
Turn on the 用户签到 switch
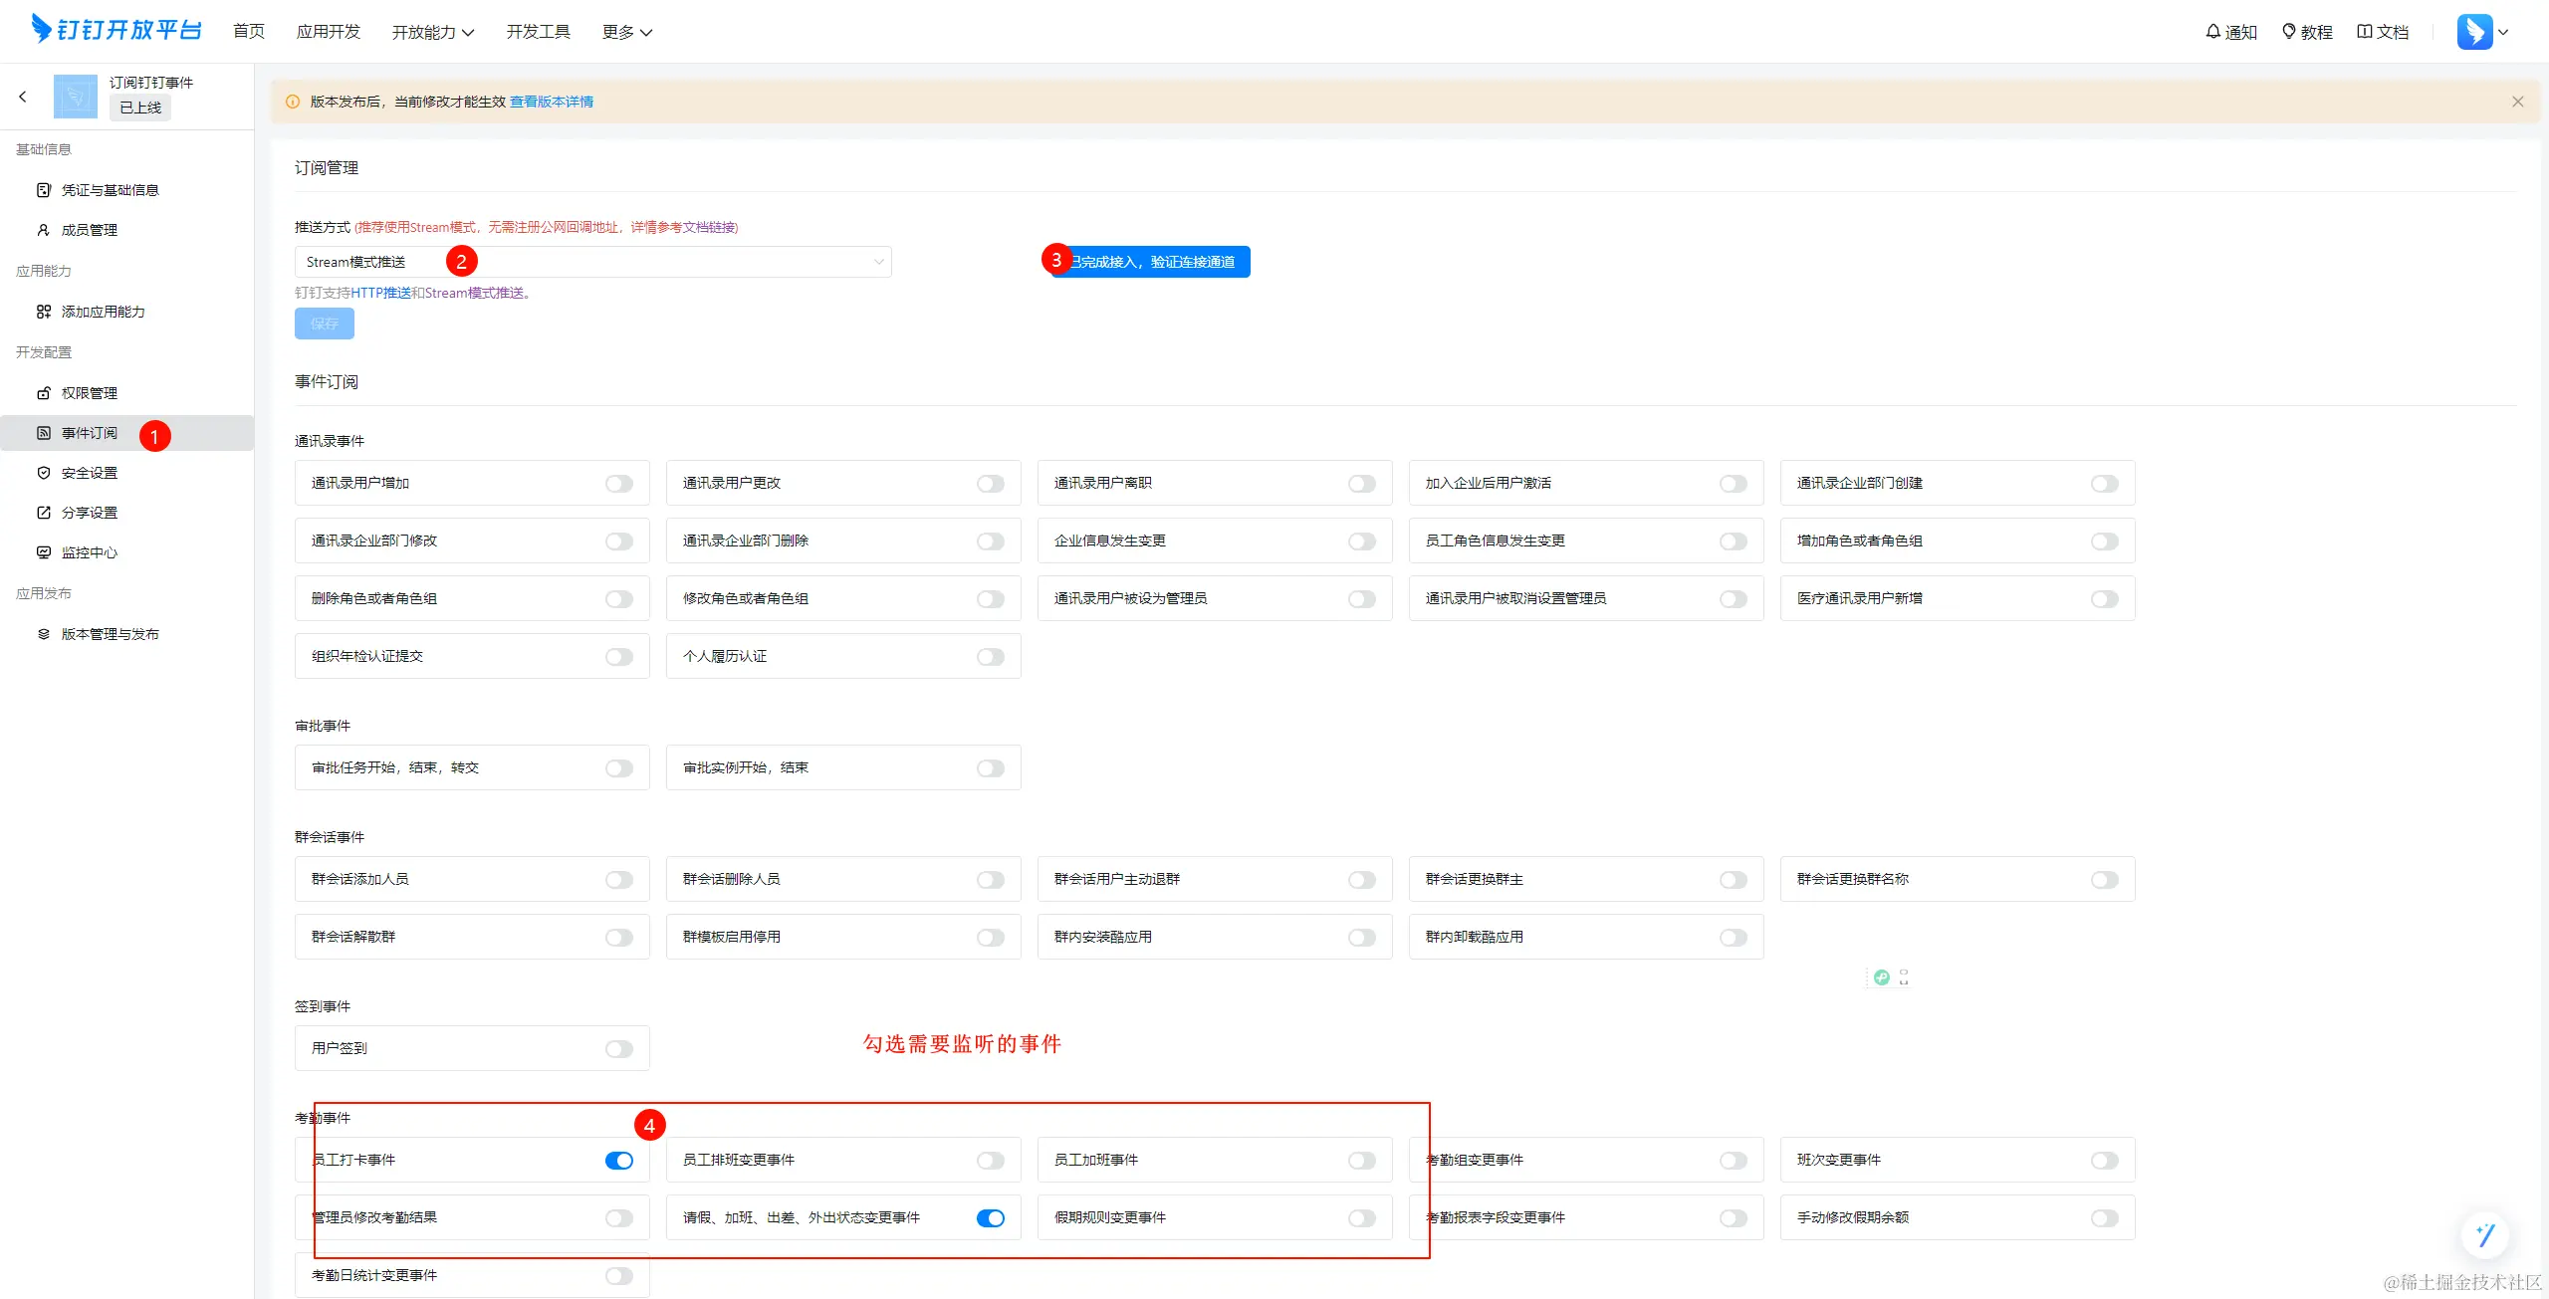click(x=618, y=1049)
